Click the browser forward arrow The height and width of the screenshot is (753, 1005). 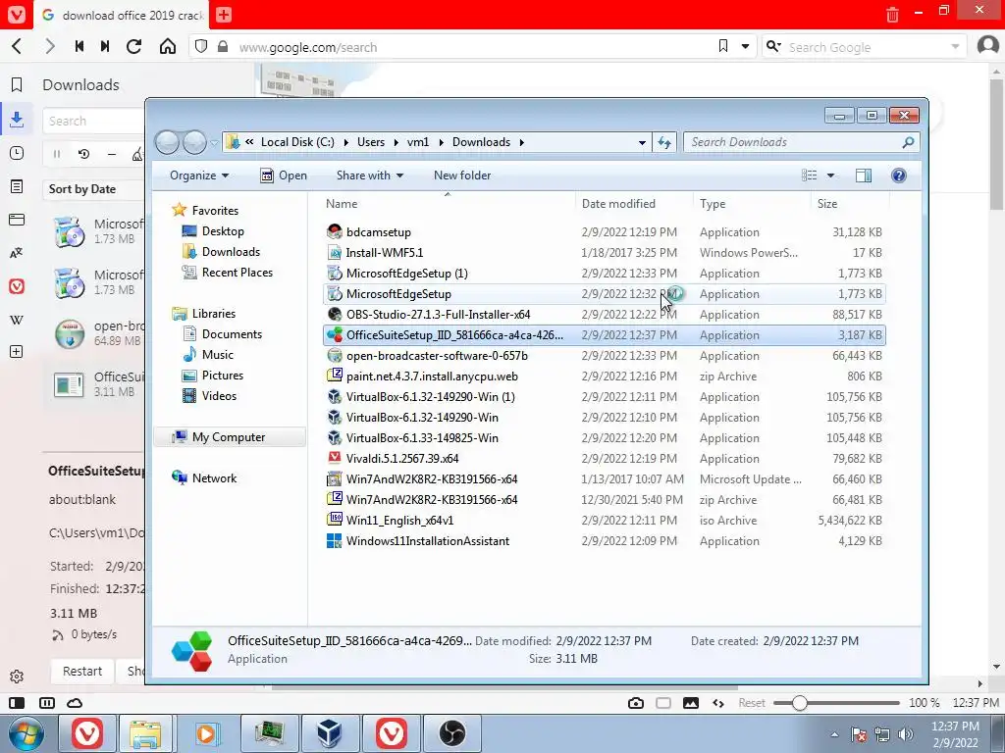[49, 46]
